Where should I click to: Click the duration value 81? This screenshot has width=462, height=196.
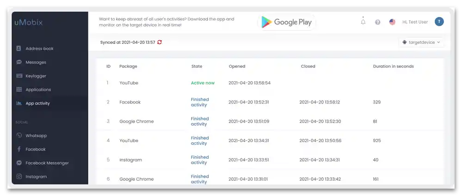(375, 121)
